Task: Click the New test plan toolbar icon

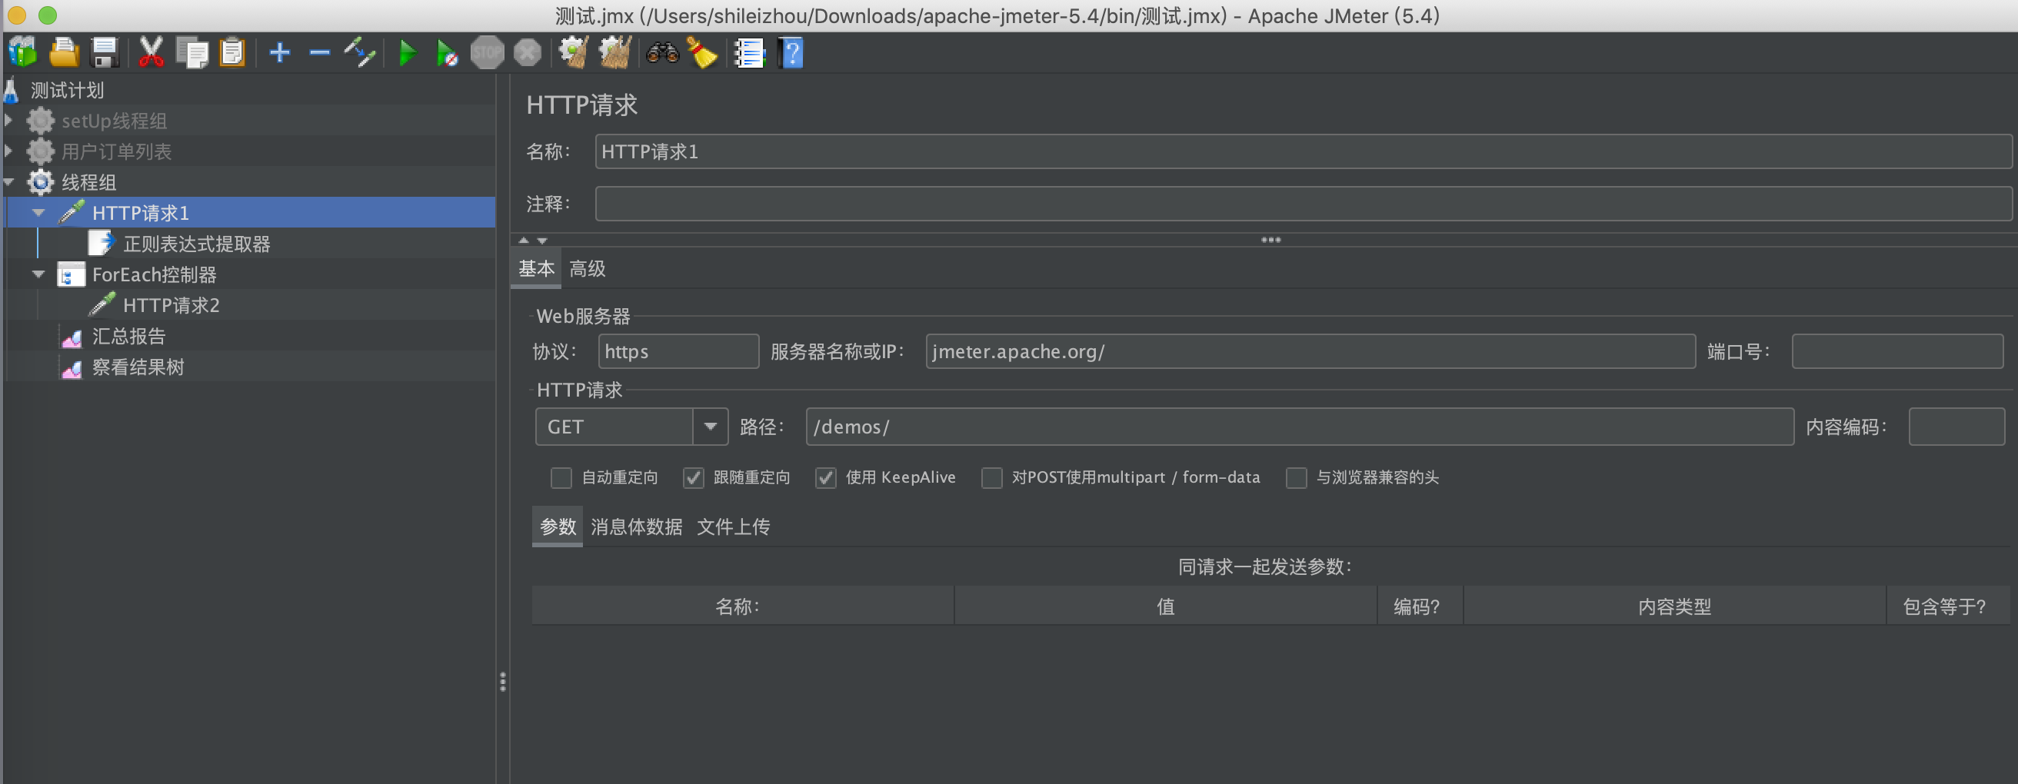Action: [x=23, y=52]
